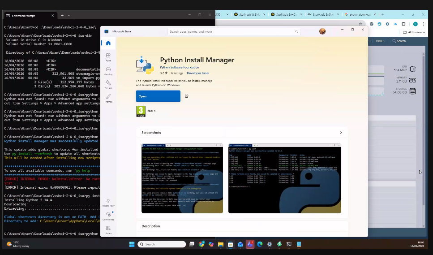Image resolution: width=433 pixels, height=255 pixels.
Task: Click the weather widget on taskbar
Action: (18, 244)
